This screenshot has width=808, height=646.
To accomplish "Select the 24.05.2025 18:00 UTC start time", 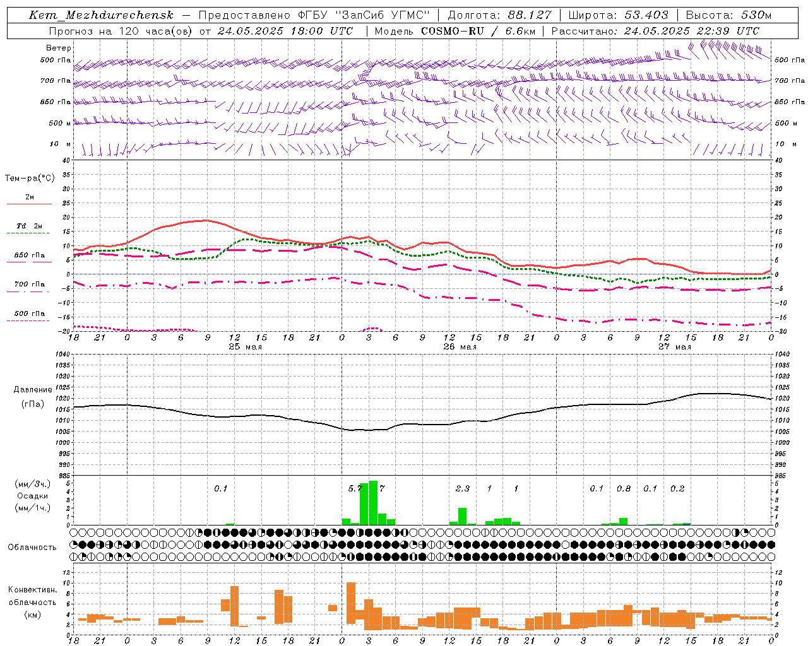I will 285,31.
